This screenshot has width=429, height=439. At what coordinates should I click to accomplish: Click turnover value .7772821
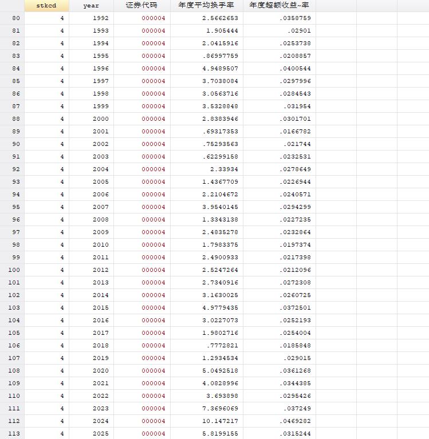[x=207, y=346]
